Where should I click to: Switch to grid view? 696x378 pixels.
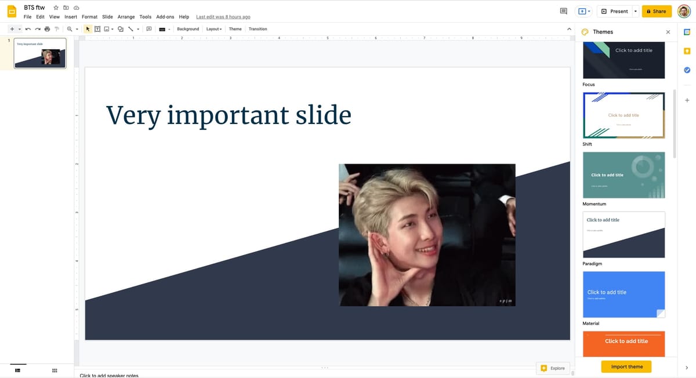(55, 370)
